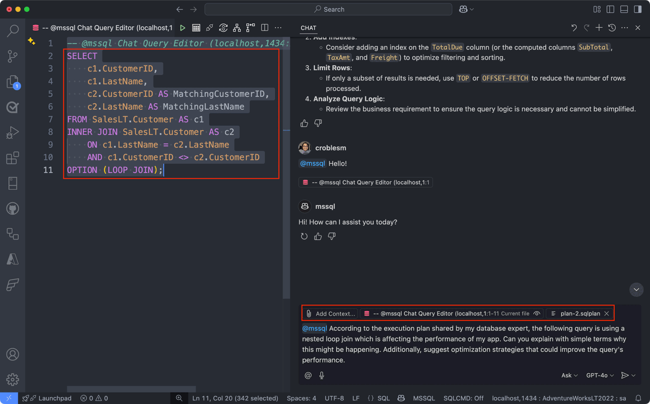Change the database connection with the refresh icon

223,27
